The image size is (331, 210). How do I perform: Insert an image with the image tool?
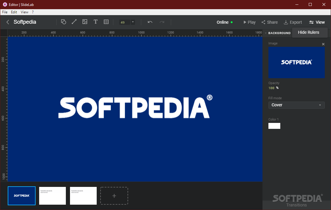click(85, 22)
